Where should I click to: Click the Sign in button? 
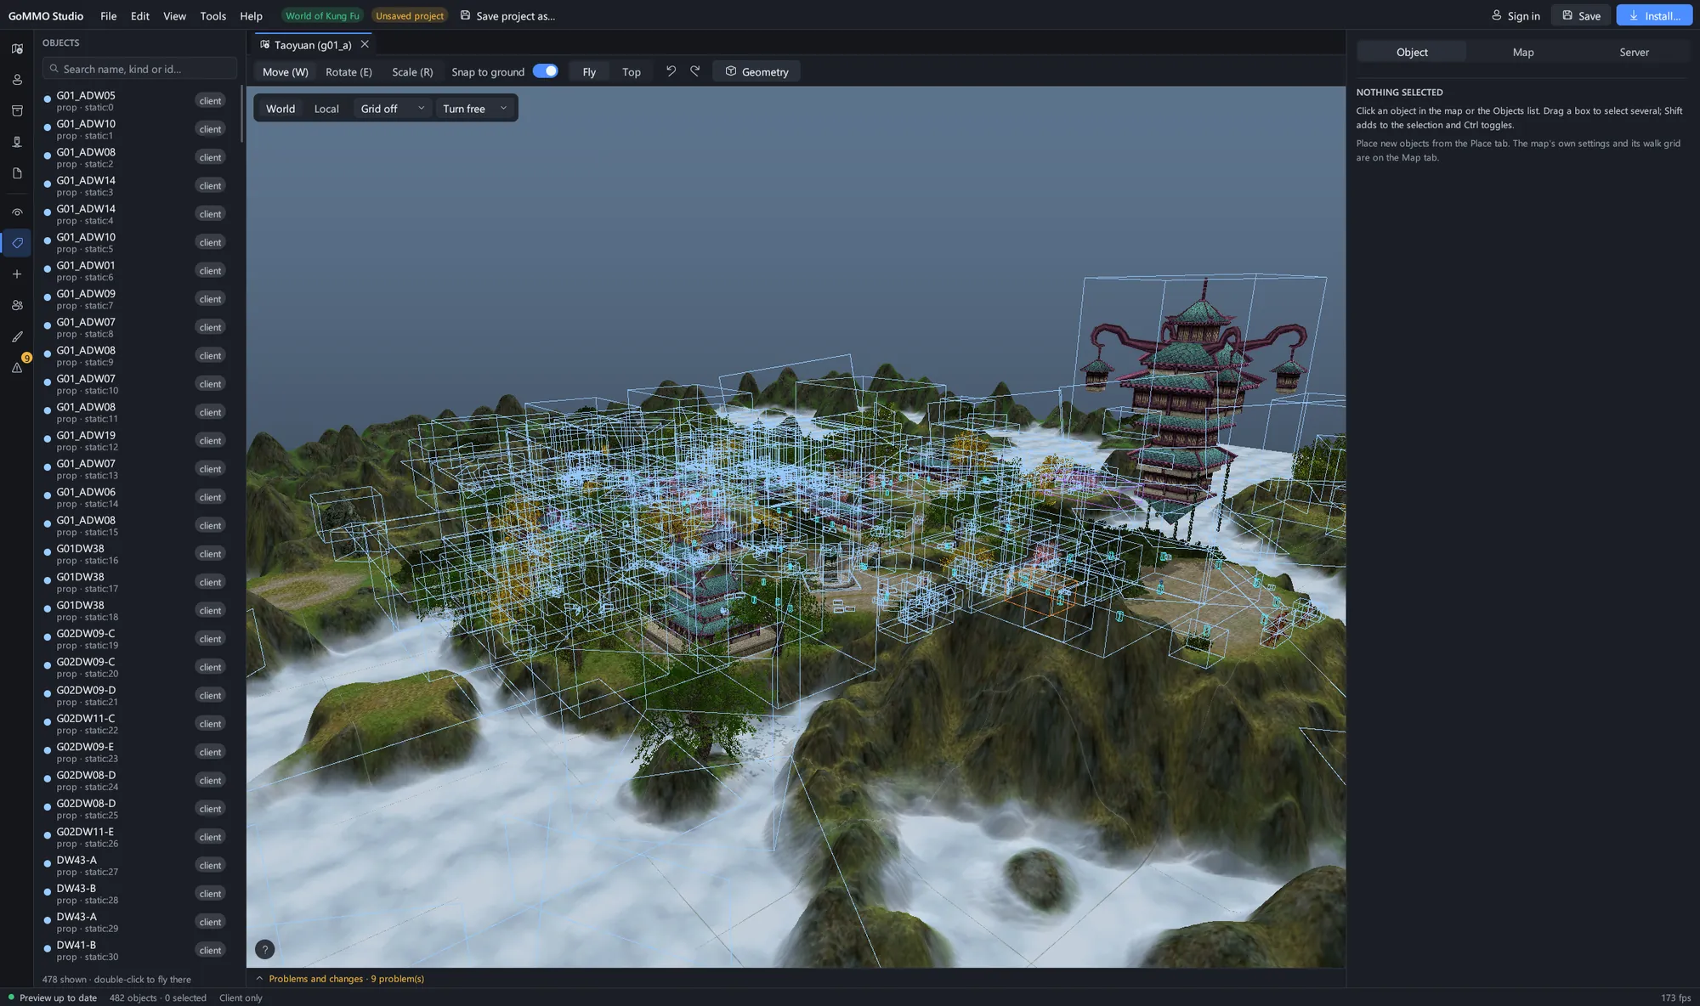point(1516,15)
